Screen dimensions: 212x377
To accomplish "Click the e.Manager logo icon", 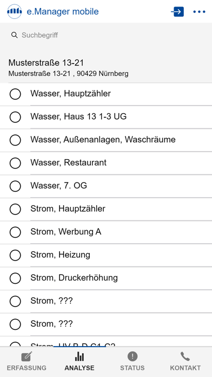I will [x=15, y=11].
